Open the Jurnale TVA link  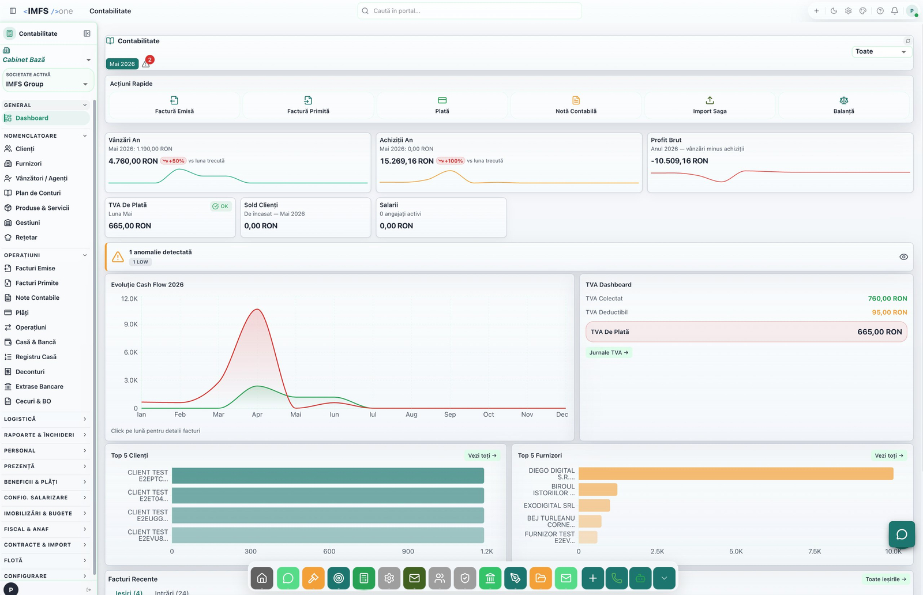609,352
